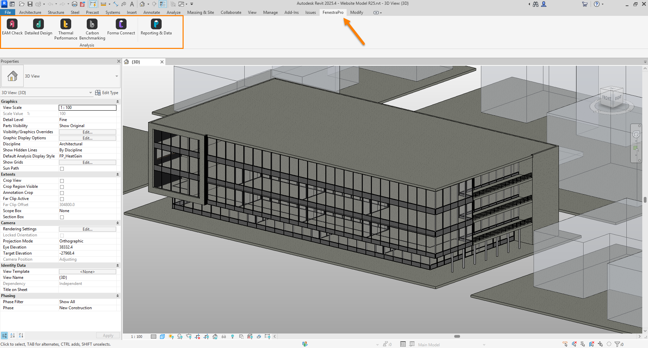Screen dimensions: 648x348
Task: Click the Edit Type button
Action: [x=107, y=93]
